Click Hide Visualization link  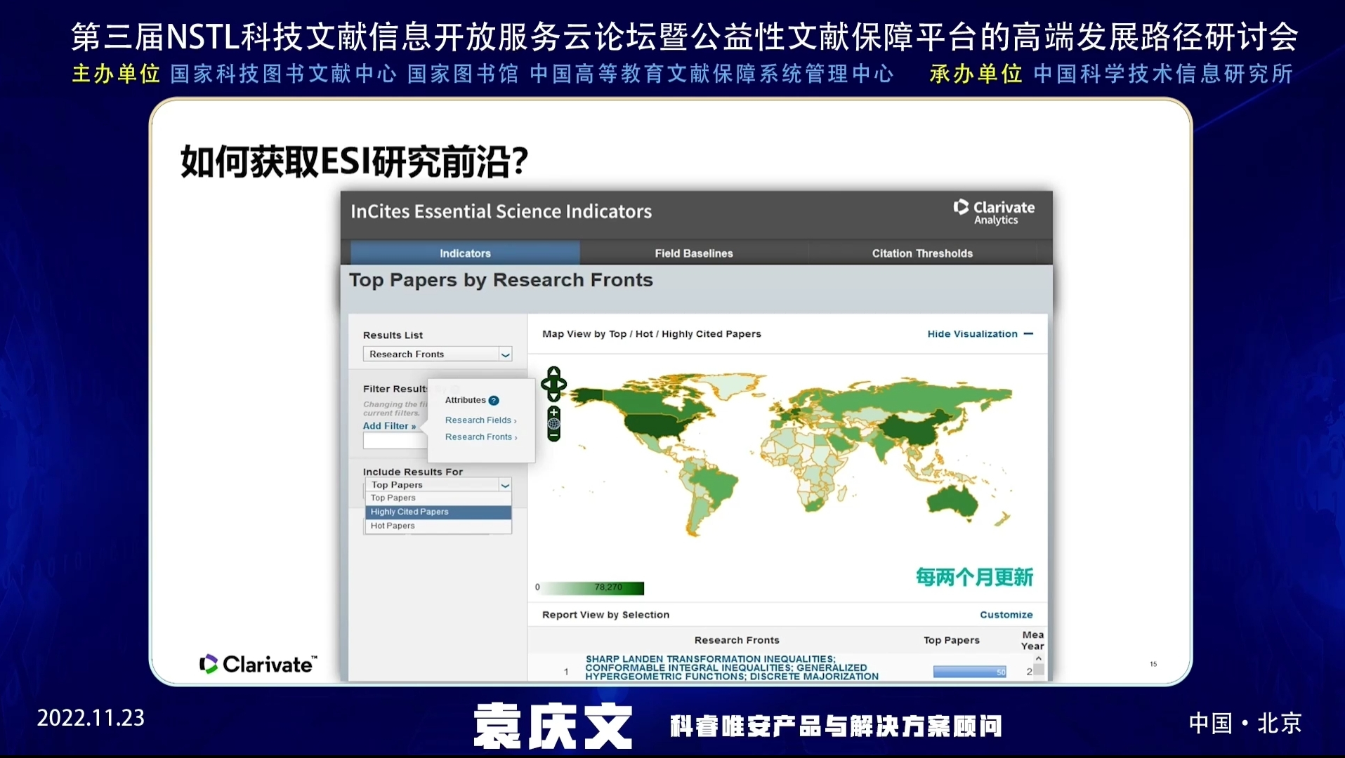pyautogui.click(x=972, y=334)
